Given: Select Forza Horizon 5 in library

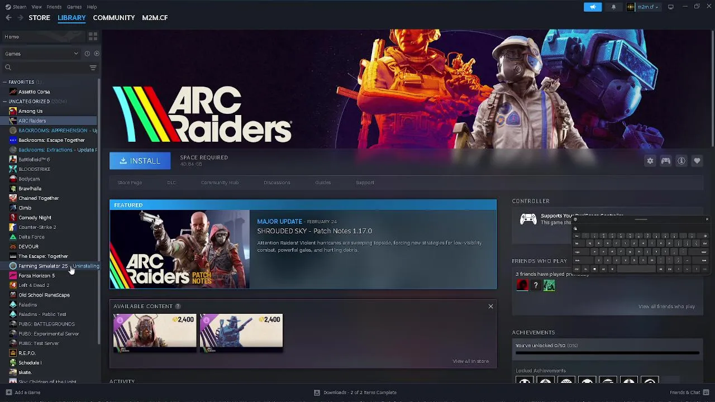Looking at the screenshot, I should pyautogui.click(x=49, y=276).
